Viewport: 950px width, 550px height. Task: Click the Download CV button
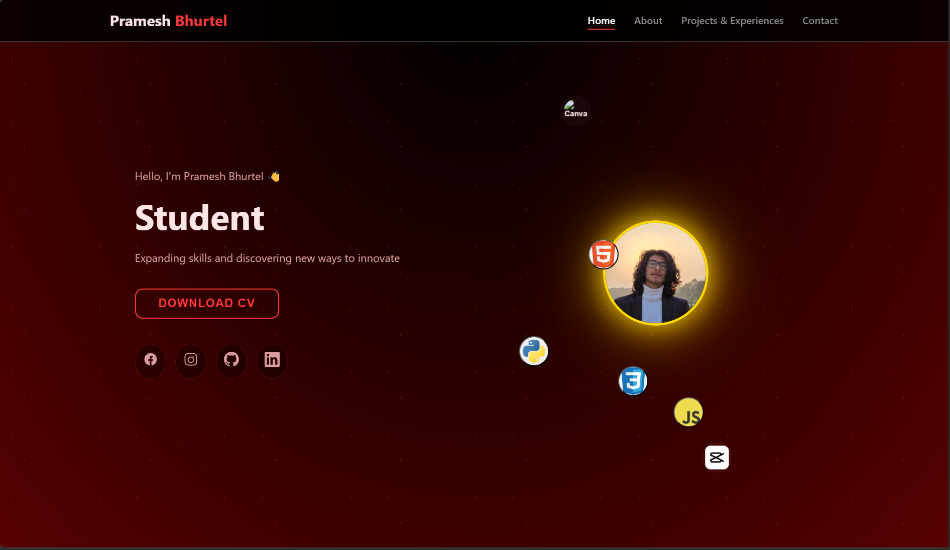click(207, 303)
